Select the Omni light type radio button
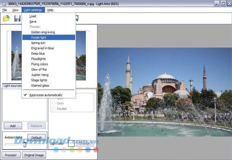The image size is (232, 160). coord(54,103)
